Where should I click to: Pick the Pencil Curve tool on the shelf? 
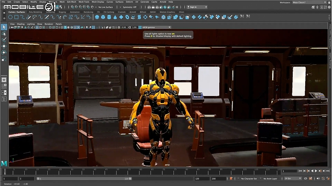(x=28, y=17)
